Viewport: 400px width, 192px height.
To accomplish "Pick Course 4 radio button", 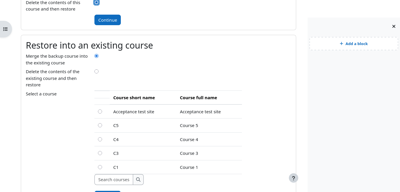I will coord(100,139).
